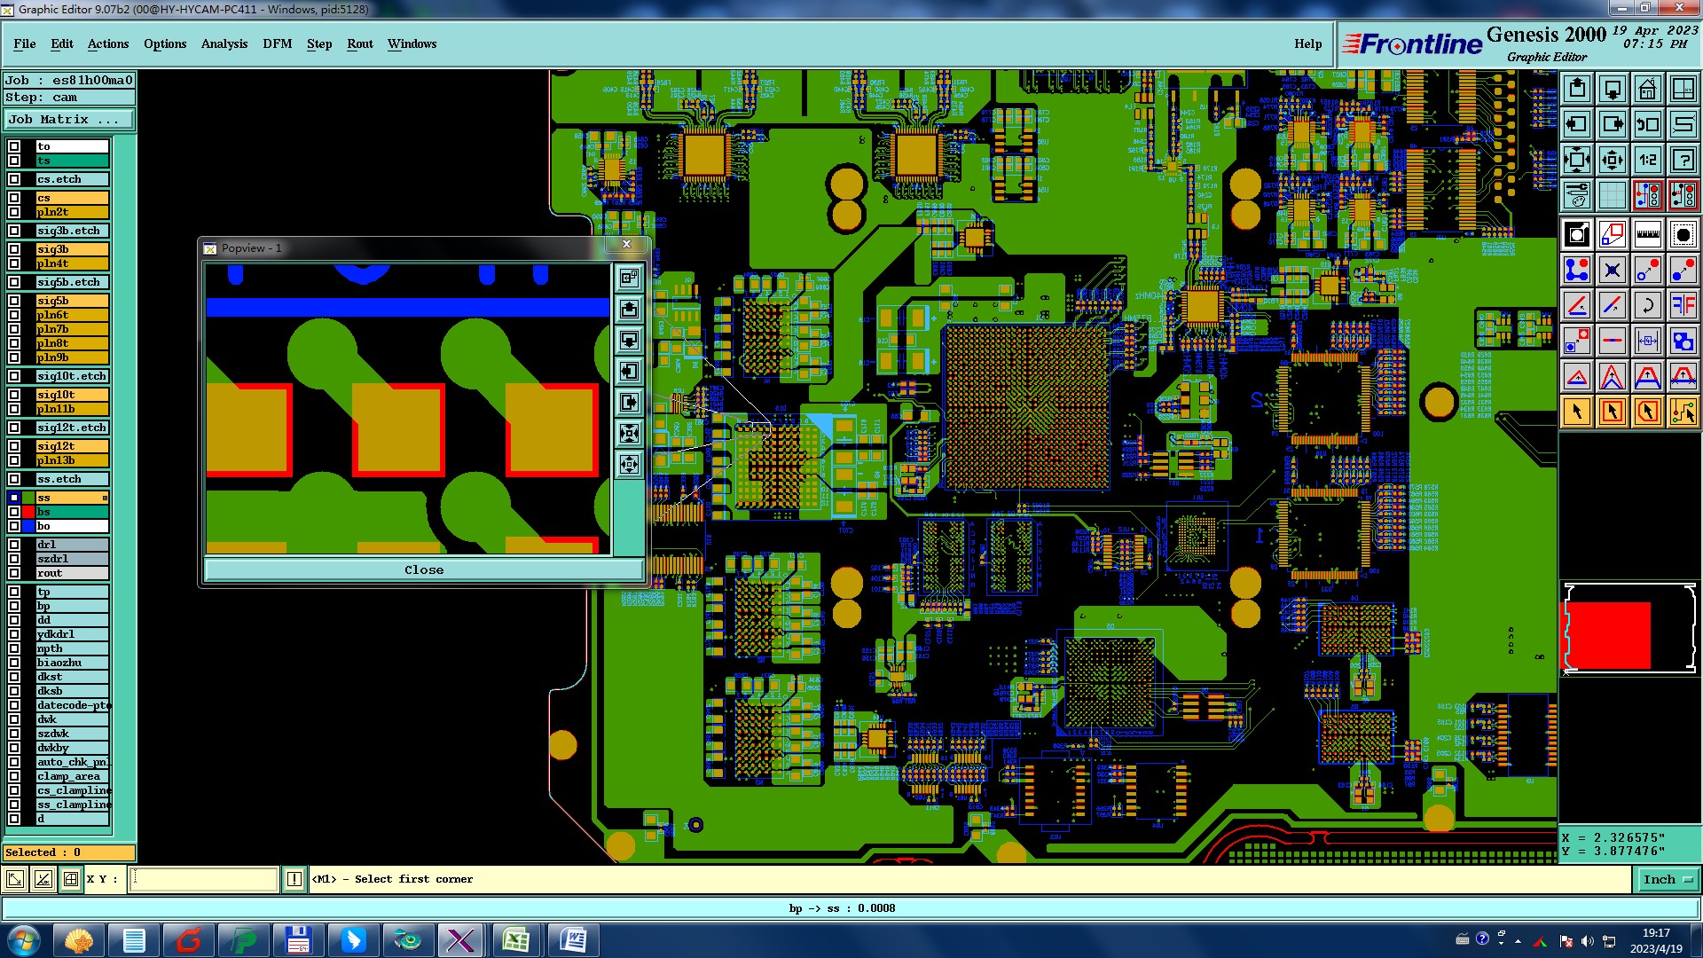
Task: Click the grid display icon
Action: tap(1612, 195)
